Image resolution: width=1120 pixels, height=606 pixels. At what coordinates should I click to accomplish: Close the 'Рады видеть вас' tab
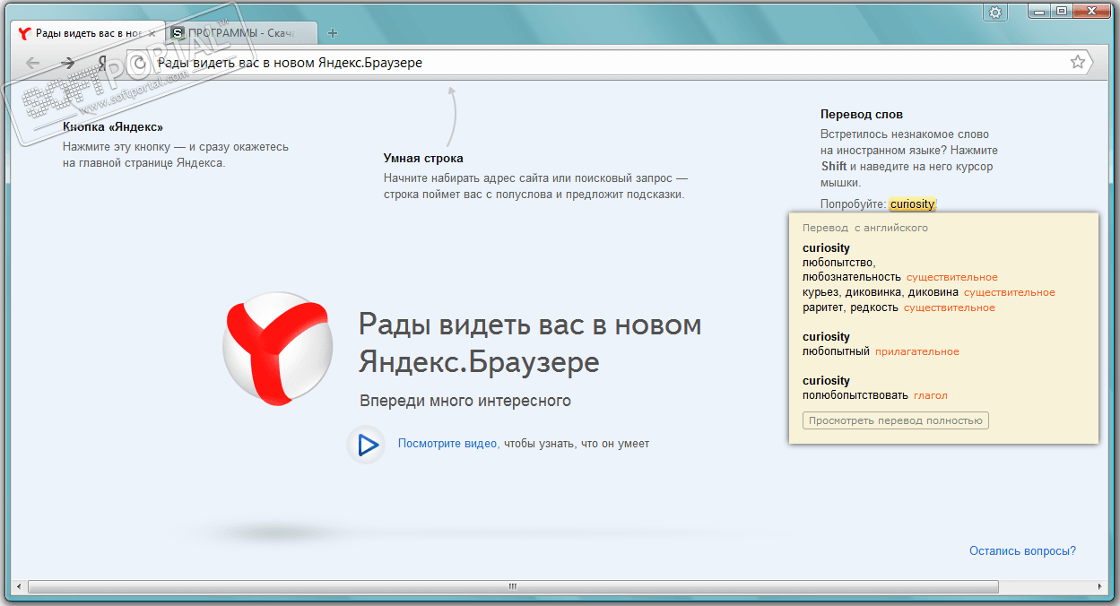[x=152, y=33]
